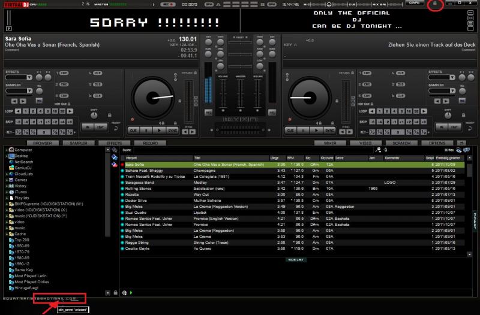
Task: Open the Genres folder icon in tree
Action: 11,180
